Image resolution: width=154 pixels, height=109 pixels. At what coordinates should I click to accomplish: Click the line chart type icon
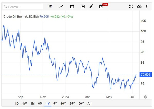tap(61, 6)
